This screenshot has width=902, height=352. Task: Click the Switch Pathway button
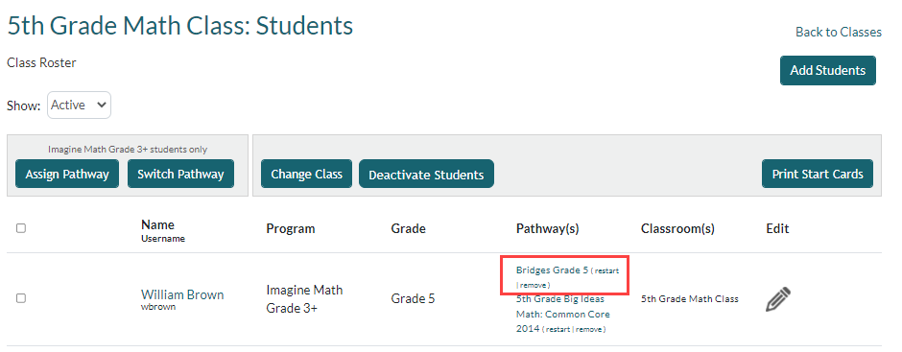[180, 174]
